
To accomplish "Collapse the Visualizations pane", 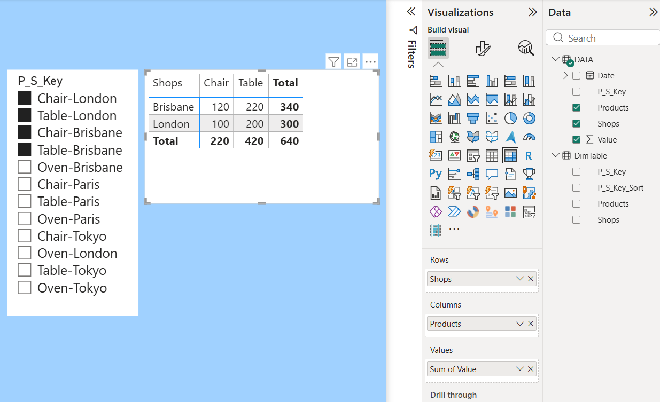I will (x=532, y=12).
